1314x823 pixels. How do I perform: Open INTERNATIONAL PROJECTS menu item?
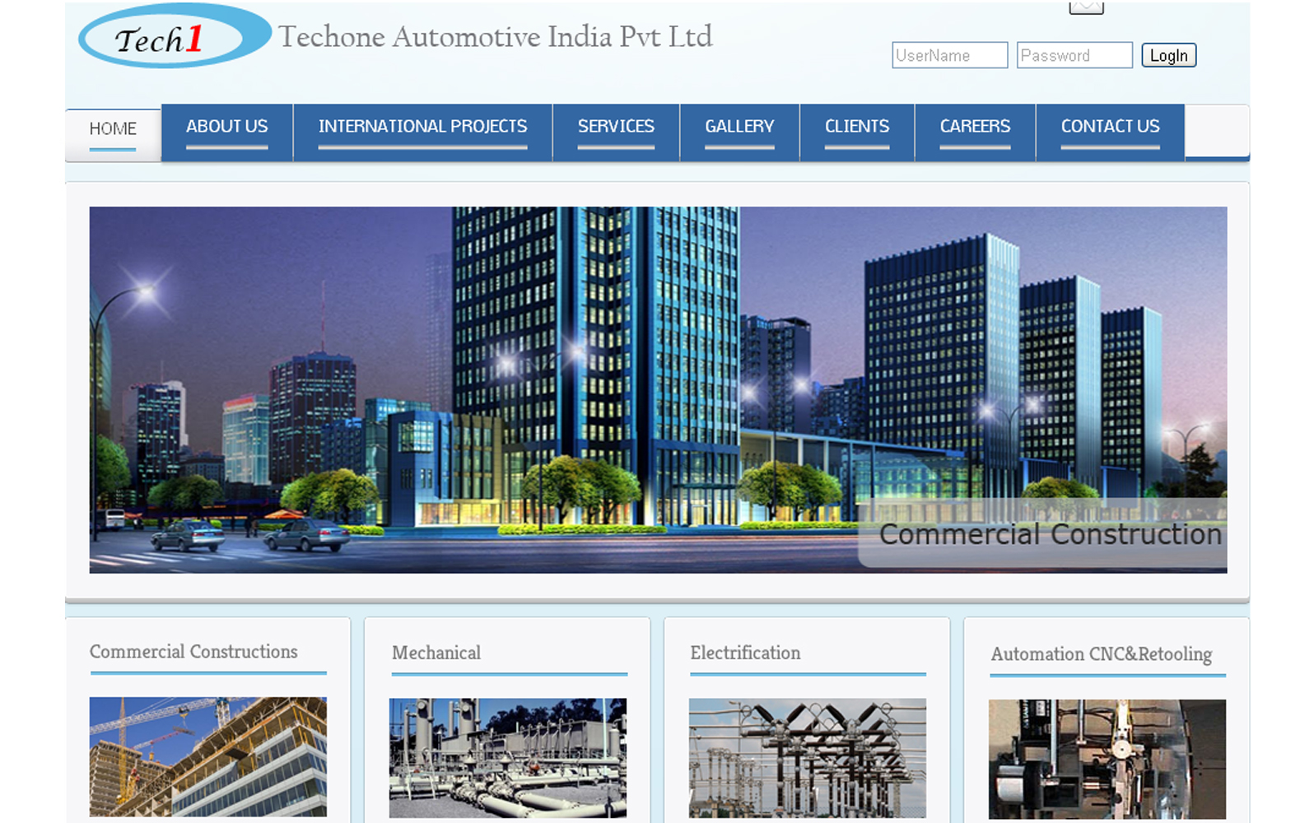423,132
